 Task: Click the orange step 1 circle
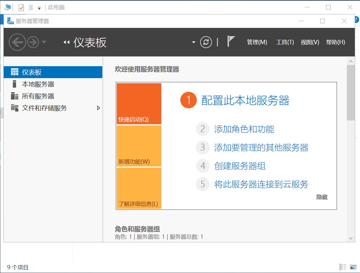point(188,100)
